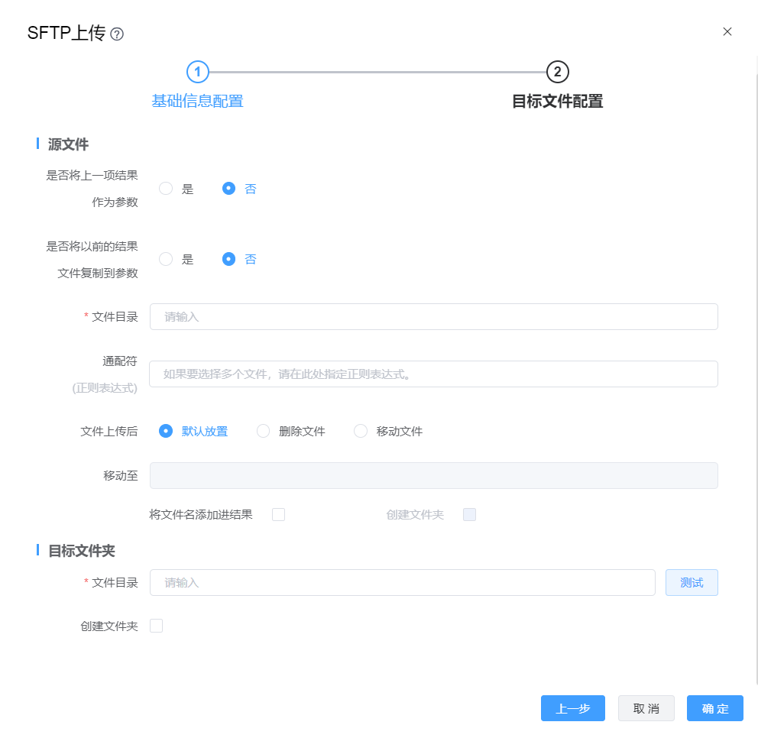Go back with the 上一步 button
Screen dimensions: 758x738
[572, 708]
